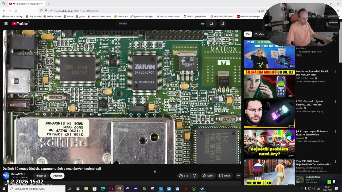Open the RetroTECH channel name link

click(18, 174)
